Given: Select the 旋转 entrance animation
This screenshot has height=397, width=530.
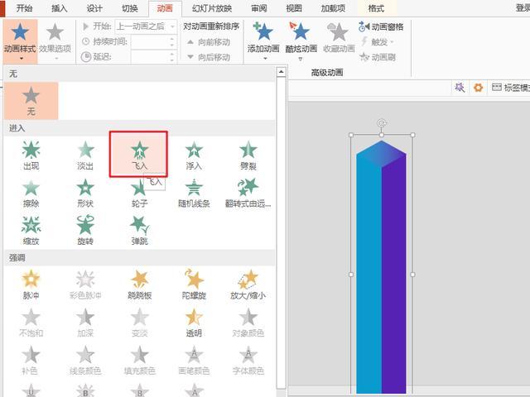Looking at the screenshot, I should (85, 231).
